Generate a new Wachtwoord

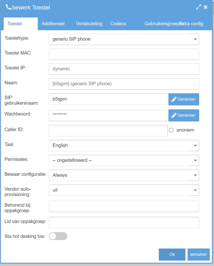point(184,115)
